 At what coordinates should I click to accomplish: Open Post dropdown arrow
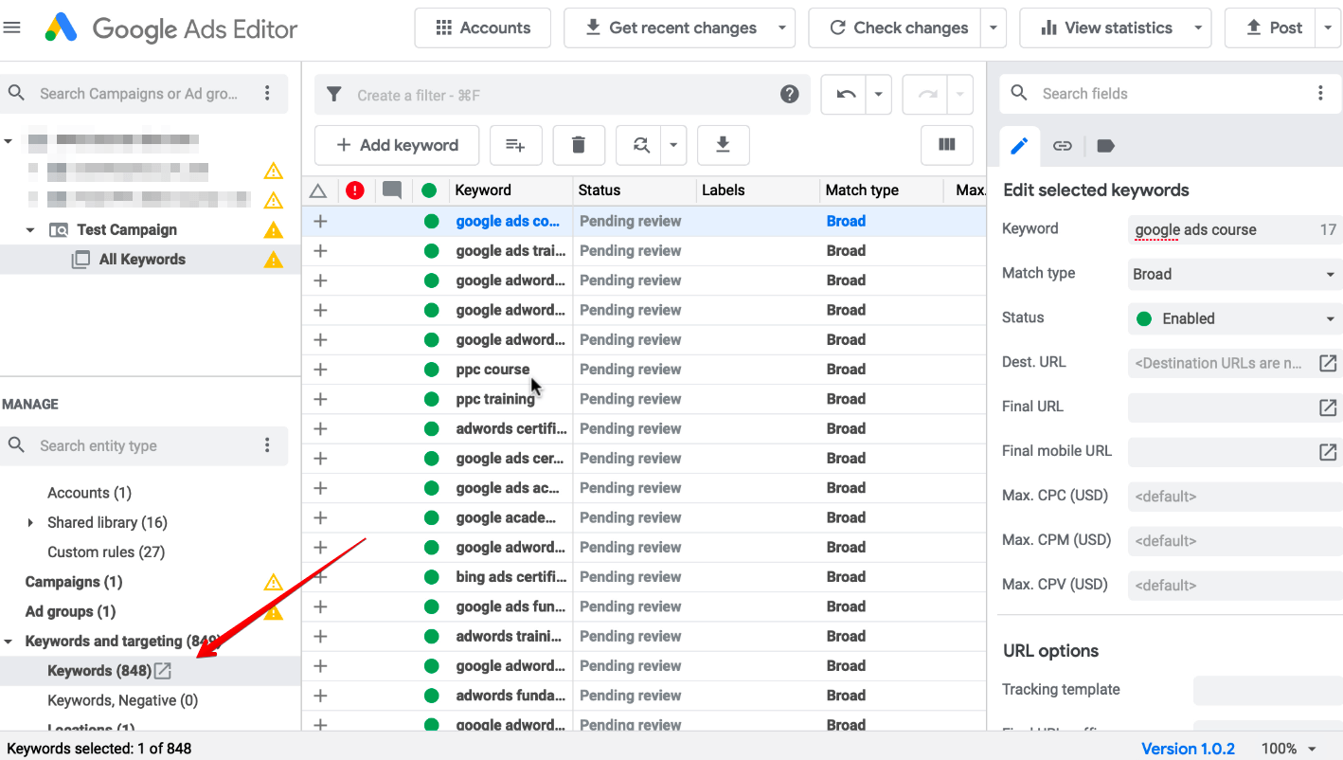[1327, 27]
